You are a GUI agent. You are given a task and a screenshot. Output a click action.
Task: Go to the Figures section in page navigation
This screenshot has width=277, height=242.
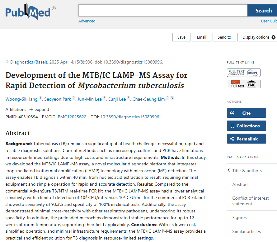[239, 217]
